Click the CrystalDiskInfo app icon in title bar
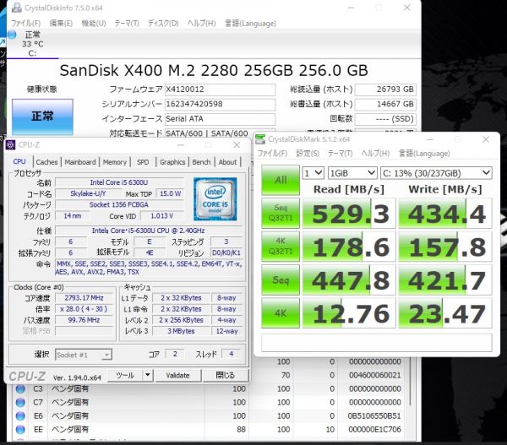The height and width of the screenshot is (445, 507). tap(17, 8)
